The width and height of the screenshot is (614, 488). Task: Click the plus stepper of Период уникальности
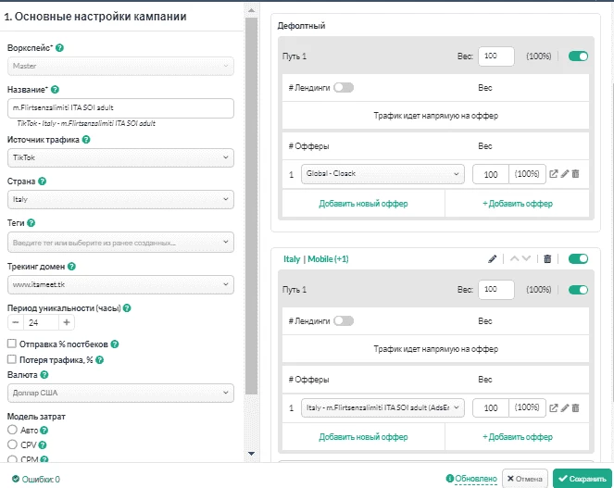(x=67, y=322)
